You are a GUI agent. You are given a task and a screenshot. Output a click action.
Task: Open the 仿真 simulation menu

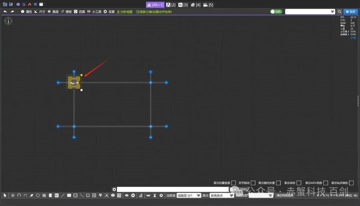[79, 11]
